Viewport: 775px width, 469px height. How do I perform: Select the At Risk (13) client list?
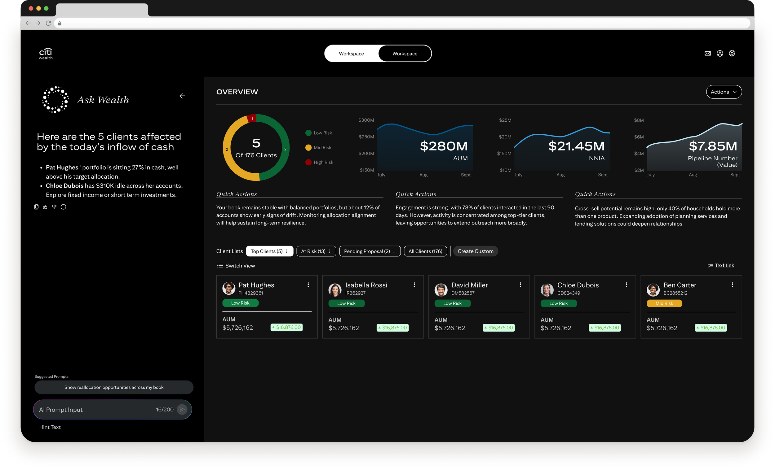313,251
